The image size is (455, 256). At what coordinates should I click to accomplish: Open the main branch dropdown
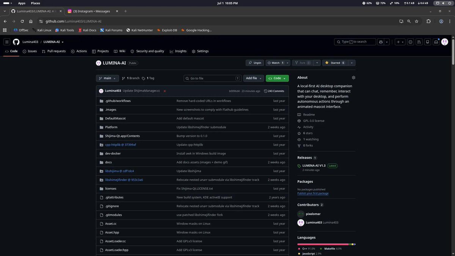107,78
